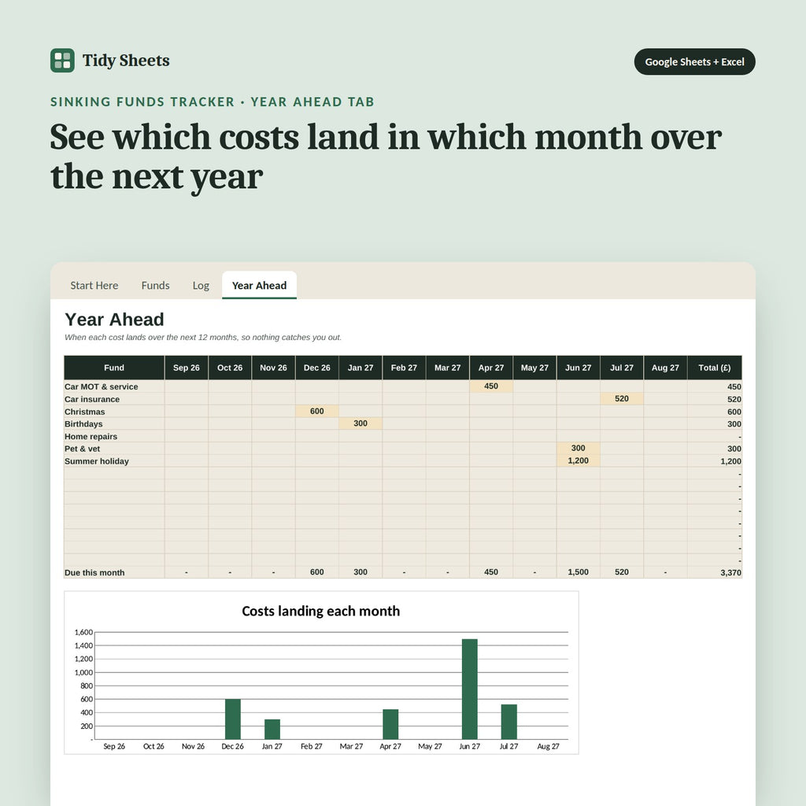Switch to the Funds tab
This screenshot has height=806, width=806.
pyautogui.click(x=155, y=285)
